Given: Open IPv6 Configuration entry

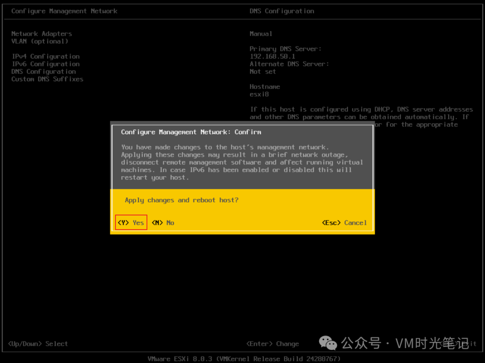Looking at the screenshot, I should coord(45,64).
